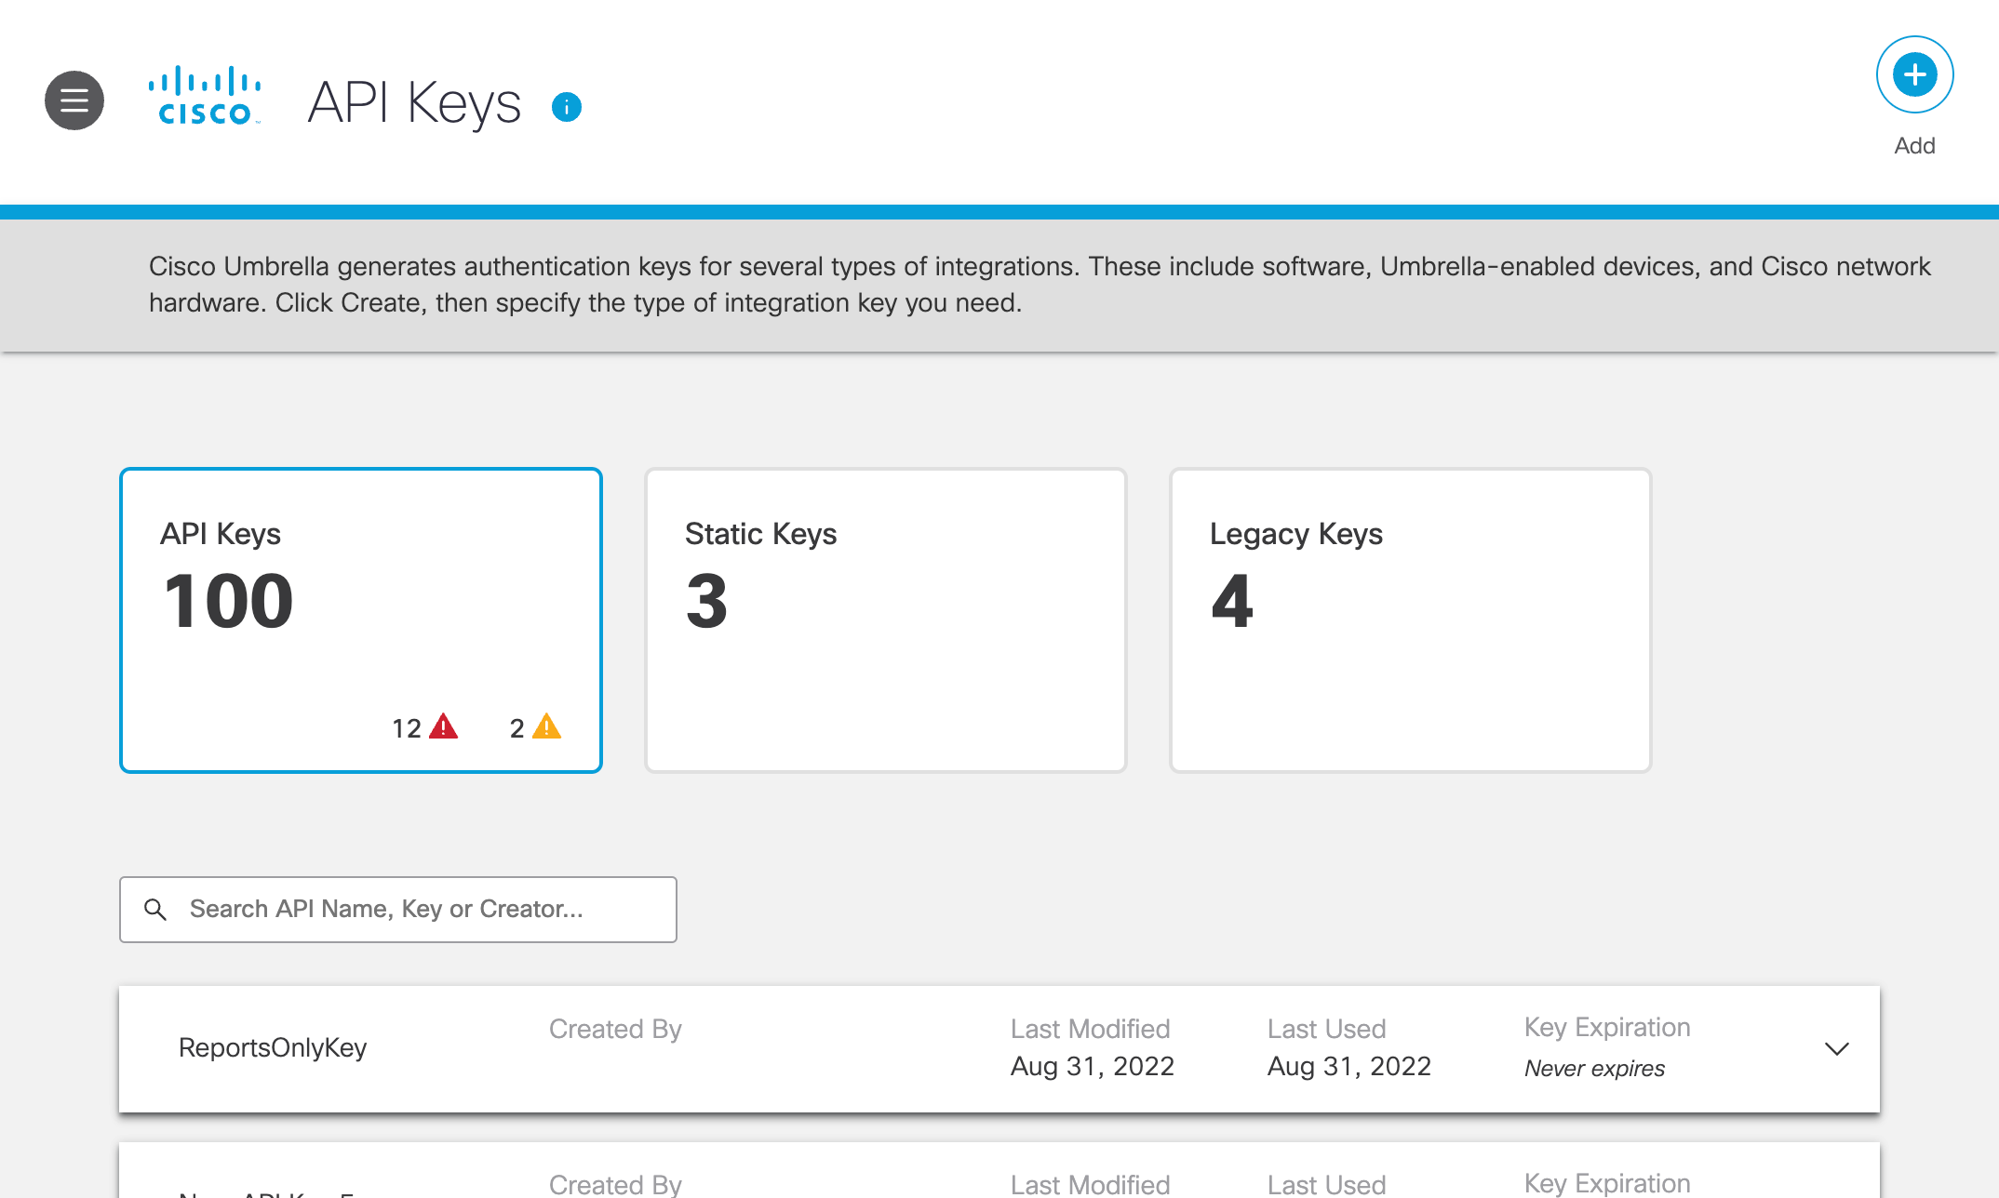The height and width of the screenshot is (1198, 1999).
Task: Open the hamburger navigation menu
Action: click(74, 100)
